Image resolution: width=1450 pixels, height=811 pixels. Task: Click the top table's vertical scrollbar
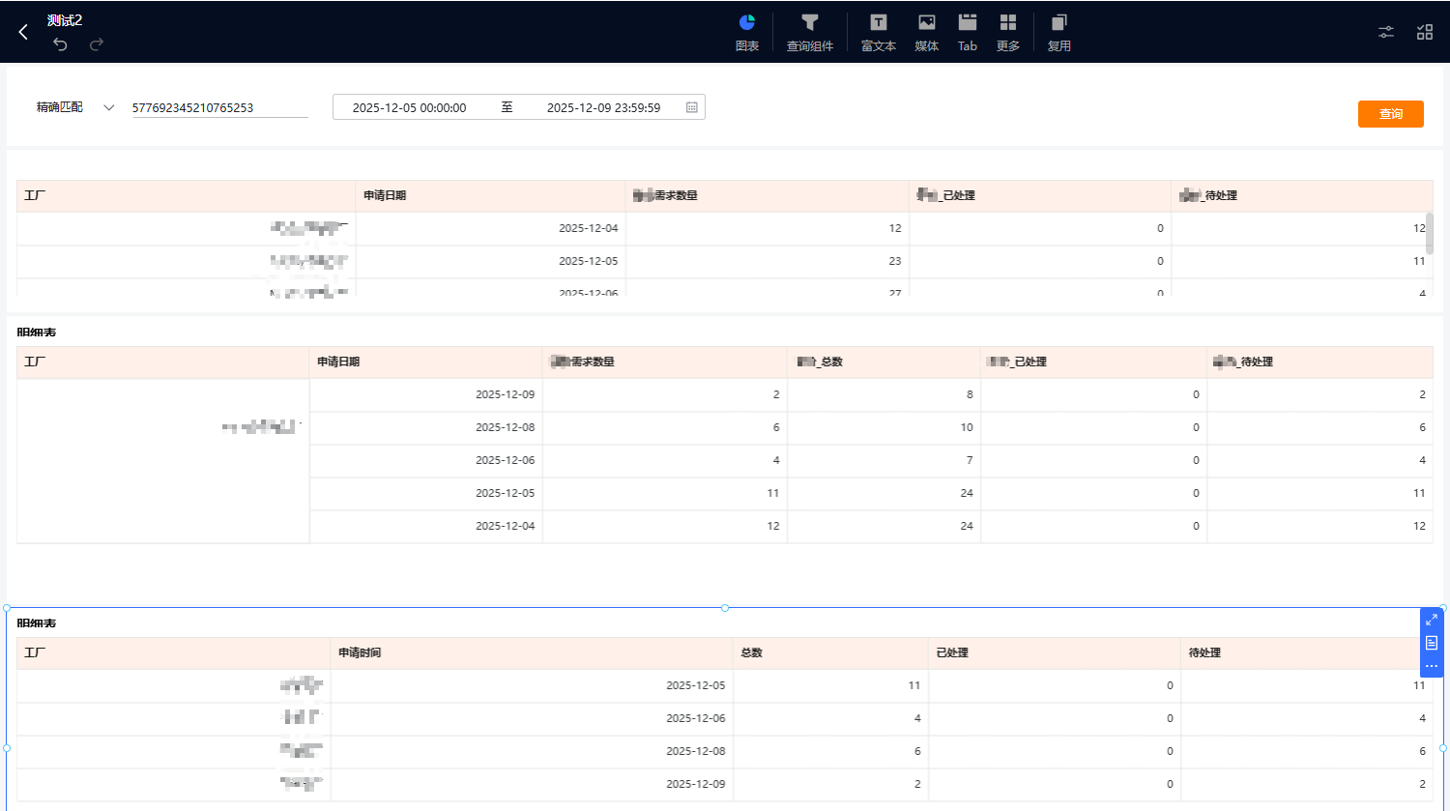[x=1429, y=233]
